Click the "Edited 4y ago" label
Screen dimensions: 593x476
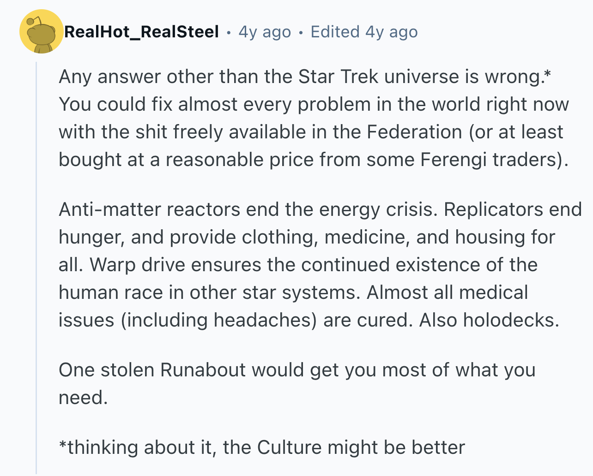coord(364,32)
